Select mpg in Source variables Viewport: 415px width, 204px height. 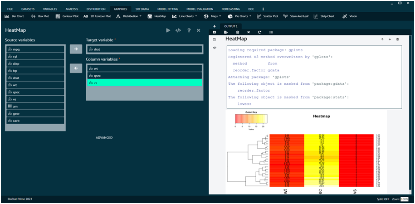35,49
